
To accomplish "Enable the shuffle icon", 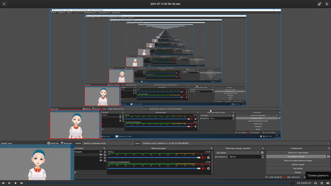I will (322, 183).
